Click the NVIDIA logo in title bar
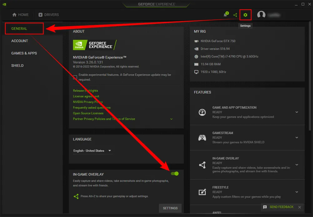313x217 pixels. click(4, 4)
